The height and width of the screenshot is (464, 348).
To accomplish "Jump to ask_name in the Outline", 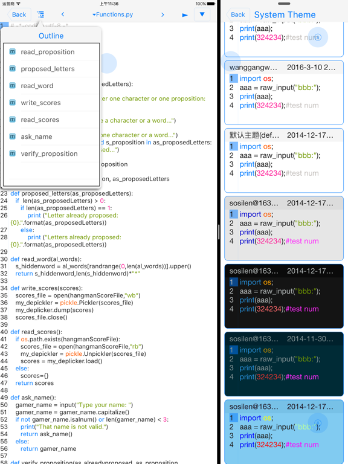I will tap(51, 137).
